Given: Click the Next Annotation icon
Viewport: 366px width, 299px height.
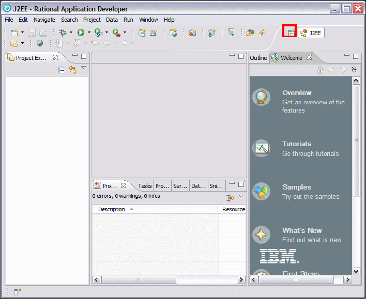Looking at the screenshot, I should [59, 43].
